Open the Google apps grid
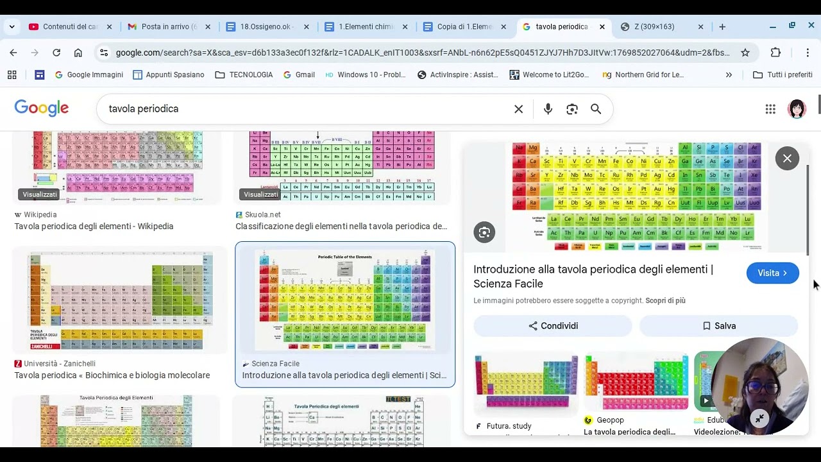 770,109
